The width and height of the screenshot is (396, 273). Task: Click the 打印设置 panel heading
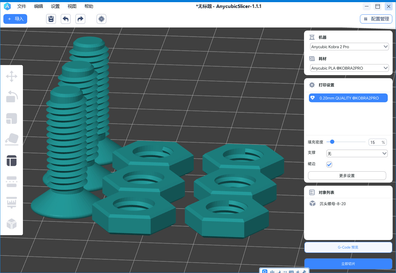(326, 85)
